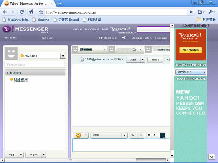Viewport: 218px width, 163px height.
Task: Click the Yahoo! link in header
Action: [77, 29]
